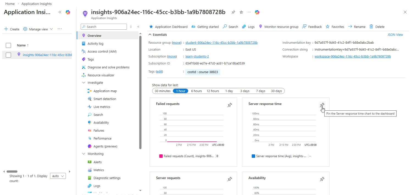Open Activity log in the resource menu

coord(95,44)
